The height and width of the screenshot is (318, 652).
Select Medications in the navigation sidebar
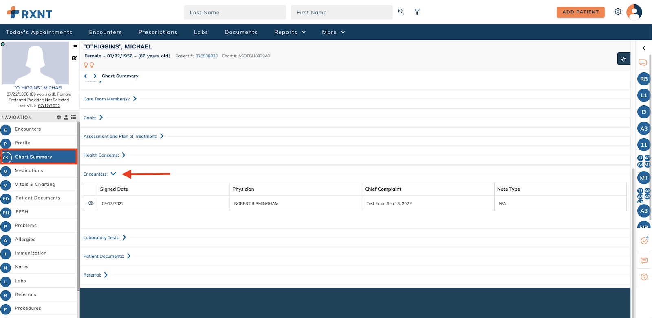point(29,170)
